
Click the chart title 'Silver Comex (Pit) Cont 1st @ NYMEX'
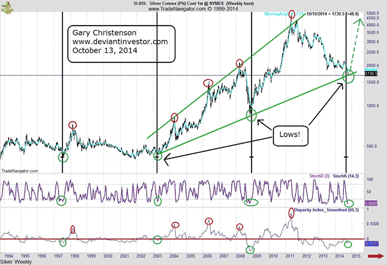[187, 4]
